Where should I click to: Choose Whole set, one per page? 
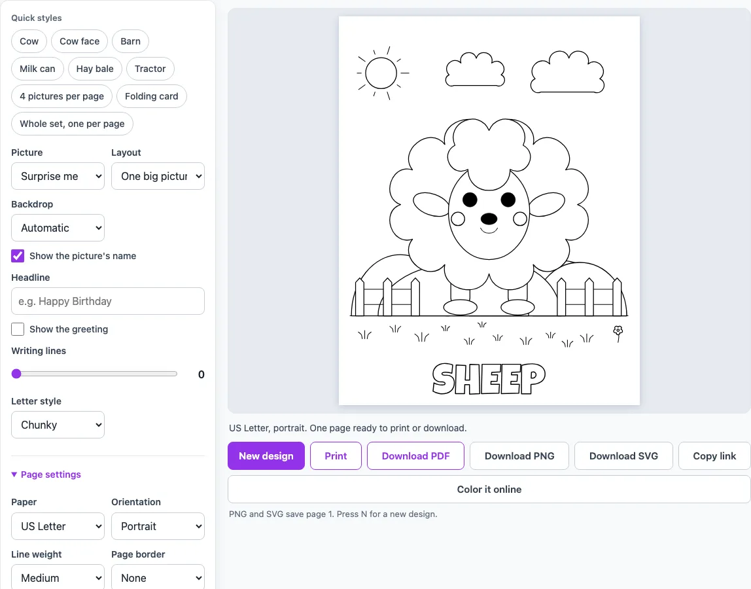tap(73, 124)
